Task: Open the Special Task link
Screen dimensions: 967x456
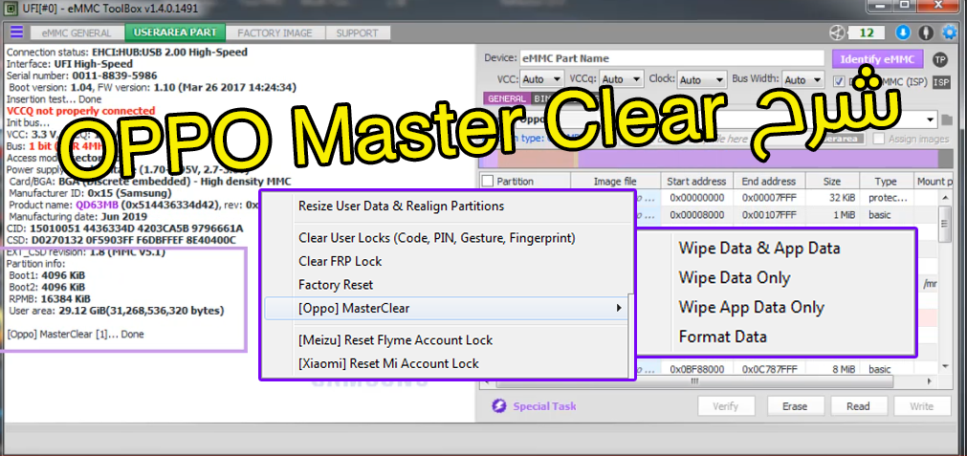Action: tap(544, 406)
